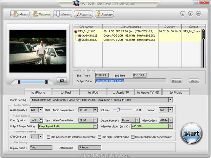Click the End Time field
The width and height of the screenshot is (211, 158).
point(140,75)
